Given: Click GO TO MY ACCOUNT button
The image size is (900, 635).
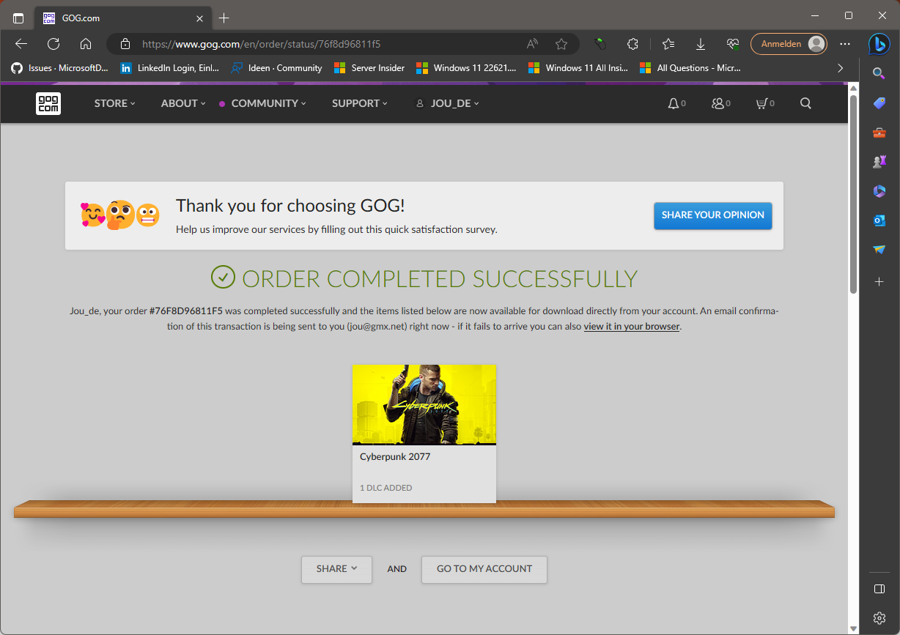Looking at the screenshot, I should (484, 569).
